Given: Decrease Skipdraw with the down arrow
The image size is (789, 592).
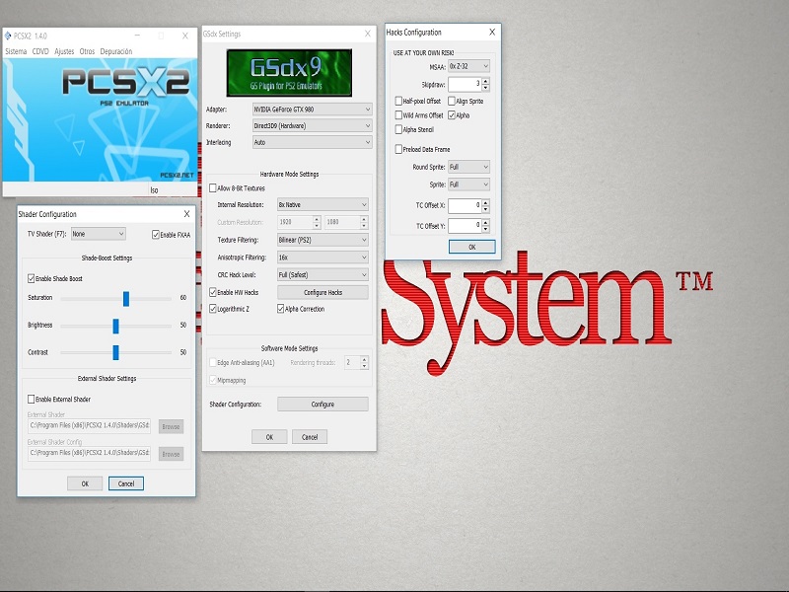Looking at the screenshot, I should click(x=485, y=88).
